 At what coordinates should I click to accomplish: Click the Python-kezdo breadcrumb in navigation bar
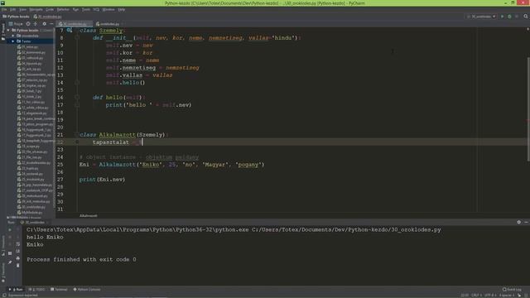(17, 17)
